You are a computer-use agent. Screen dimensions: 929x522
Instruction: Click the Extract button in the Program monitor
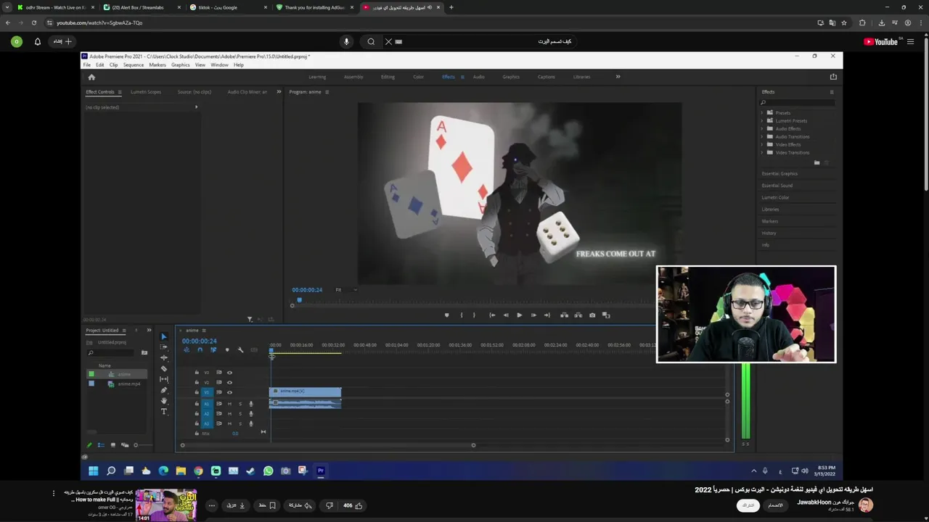pyautogui.click(x=578, y=315)
